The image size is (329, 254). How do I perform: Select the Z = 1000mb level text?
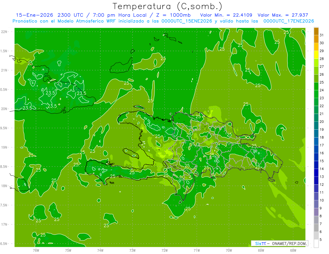(x=174, y=15)
